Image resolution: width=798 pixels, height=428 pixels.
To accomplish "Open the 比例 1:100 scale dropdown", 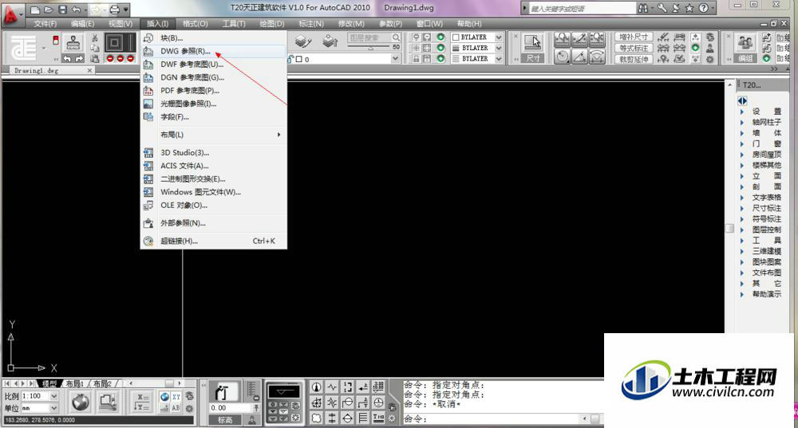I will click(x=54, y=396).
